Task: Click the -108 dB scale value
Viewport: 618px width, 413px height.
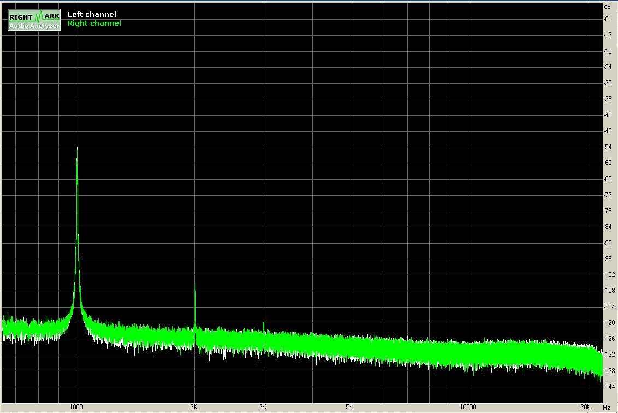Action: click(x=609, y=291)
